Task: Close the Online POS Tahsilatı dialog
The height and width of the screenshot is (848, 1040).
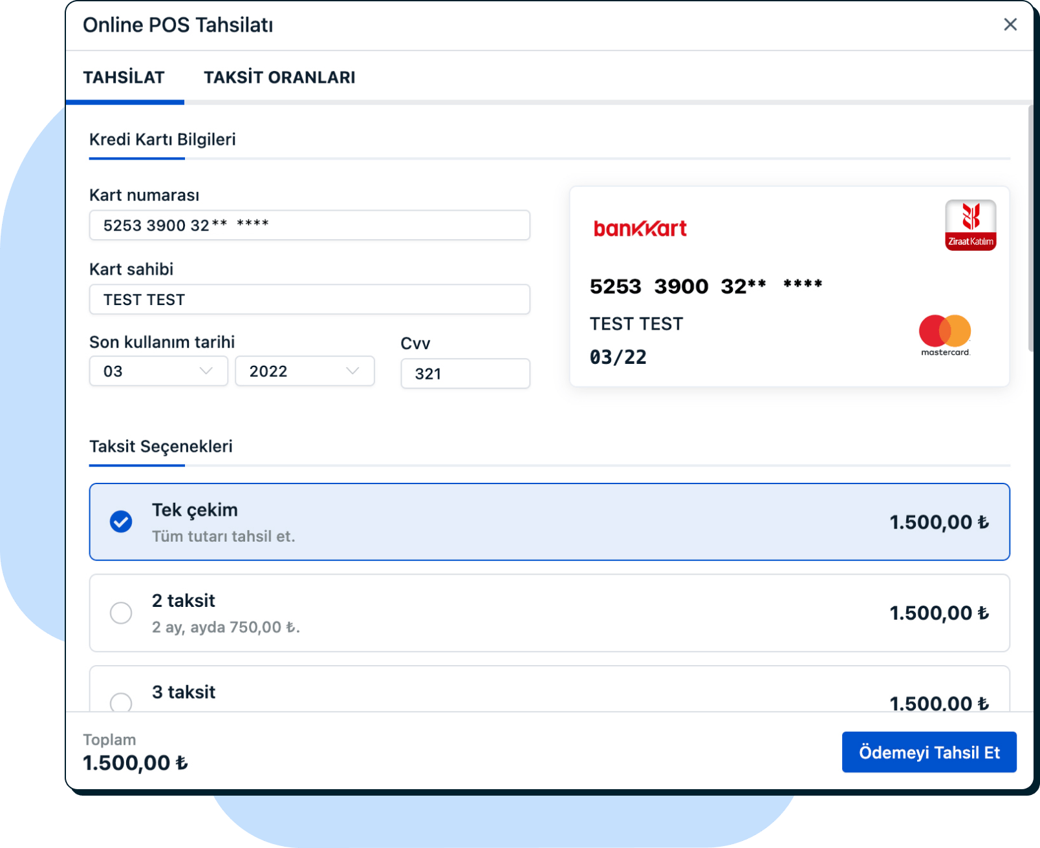Action: click(x=1010, y=25)
